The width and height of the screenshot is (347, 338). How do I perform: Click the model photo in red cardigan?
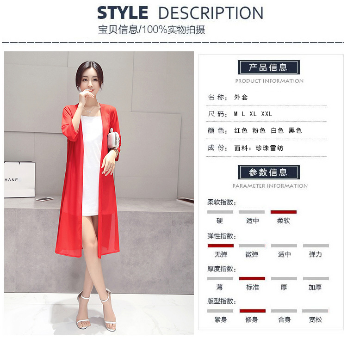point(99,193)
